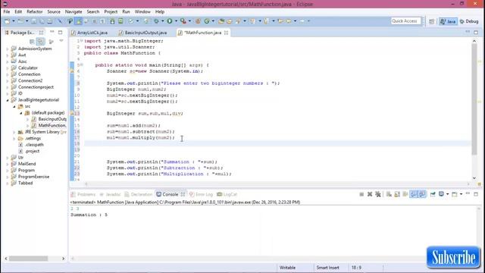Click the Writable status bar entry
Screen dimensions: 485x273
tap(287, 268)
